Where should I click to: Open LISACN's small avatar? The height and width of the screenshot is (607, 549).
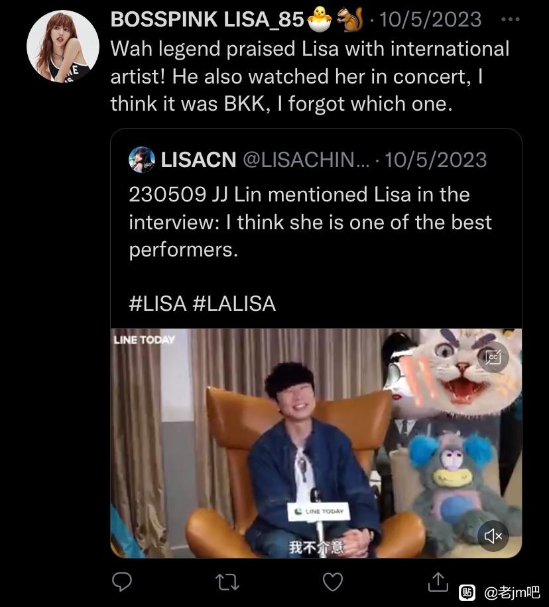[142, 160]
